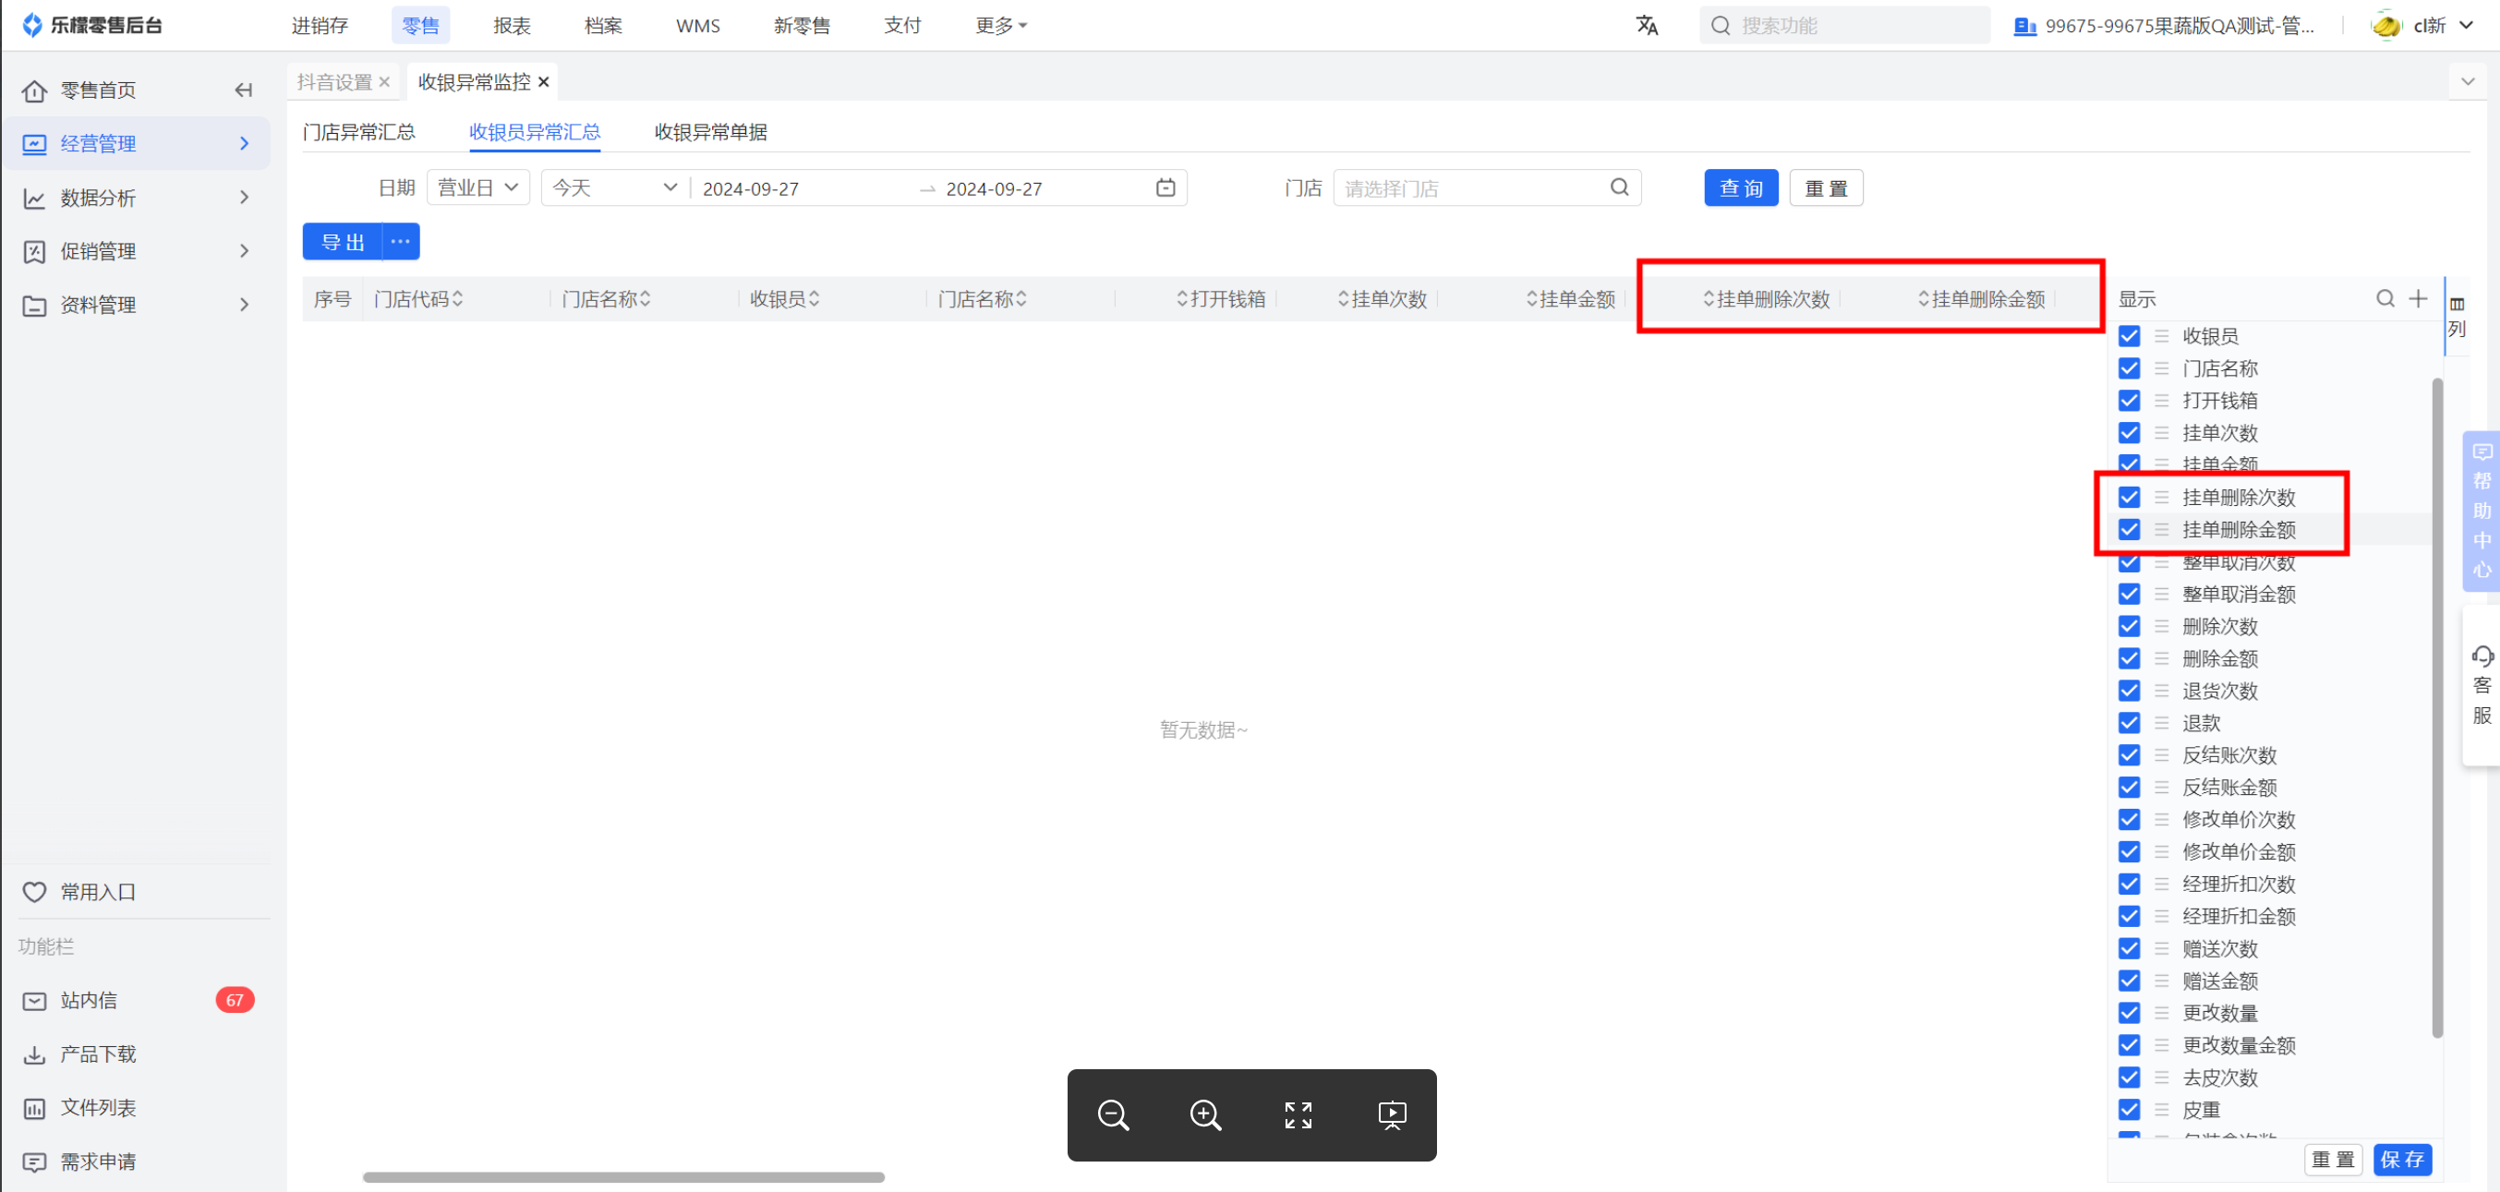Open the WMS top menu
Viewport: 2500px width, 1192px height.
point(698,25)
